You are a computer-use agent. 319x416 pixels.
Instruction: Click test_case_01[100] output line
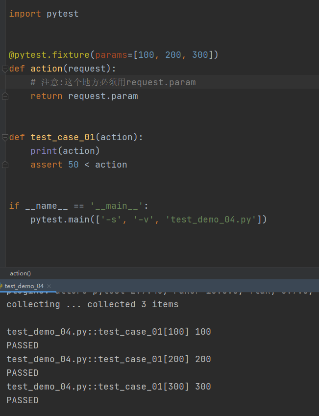109,332
